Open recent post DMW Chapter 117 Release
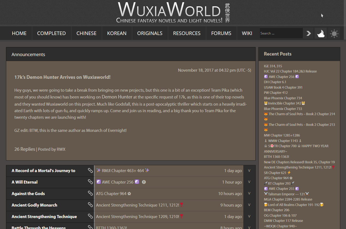Screen dimensions: 346x229 [x=283, y=221]
